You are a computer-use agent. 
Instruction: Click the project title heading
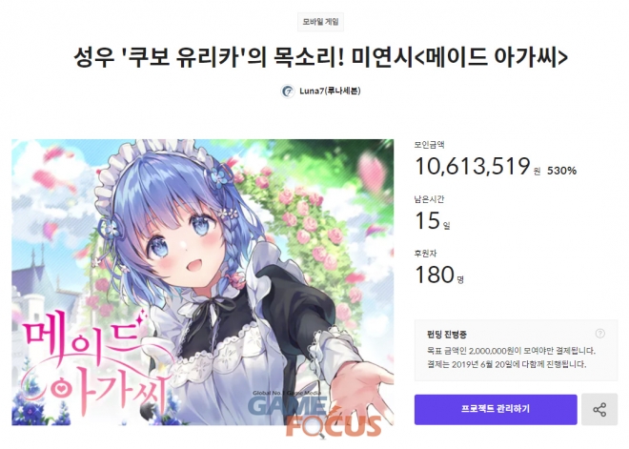(x=320, y=57)
